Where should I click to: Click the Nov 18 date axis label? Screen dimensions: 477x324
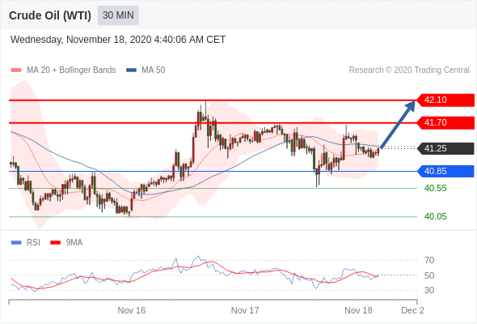coord(358,310)
